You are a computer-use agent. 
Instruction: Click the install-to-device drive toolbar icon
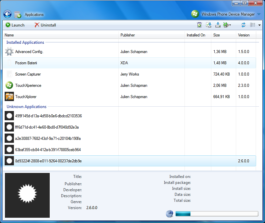[218, 25]
